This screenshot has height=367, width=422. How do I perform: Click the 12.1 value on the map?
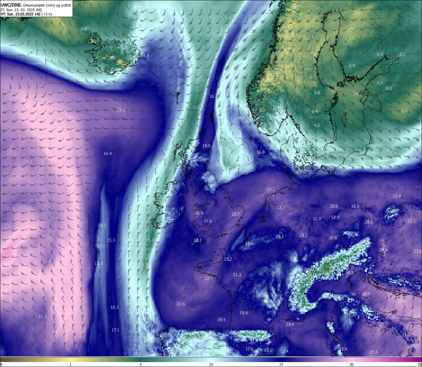click(101, 246)
